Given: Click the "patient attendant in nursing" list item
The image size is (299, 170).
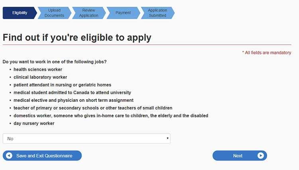Looking at the screenshot, I should coord(62,85).
